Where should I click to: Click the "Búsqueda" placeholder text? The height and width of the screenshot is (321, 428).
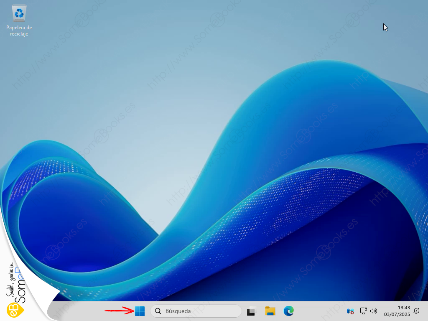(x=178, y=311)
